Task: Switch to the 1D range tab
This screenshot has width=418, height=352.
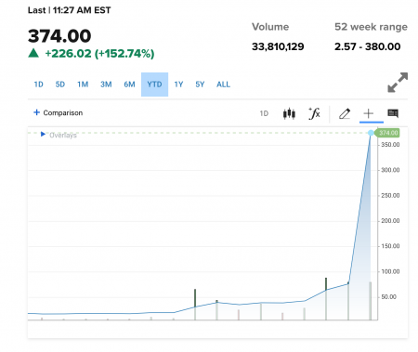Action: (x=38, y=85)
